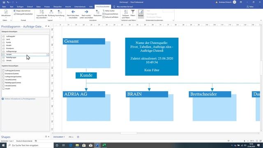Click the Filtern funnel icon
Screen dimensions: 263x148
pos(133,12)
